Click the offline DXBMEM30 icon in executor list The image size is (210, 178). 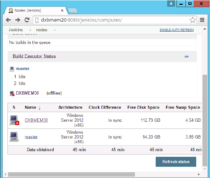(12, 93)
